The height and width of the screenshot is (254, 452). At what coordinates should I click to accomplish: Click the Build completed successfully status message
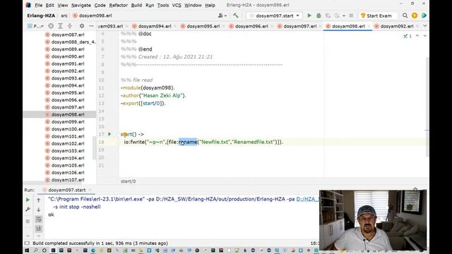100,243
